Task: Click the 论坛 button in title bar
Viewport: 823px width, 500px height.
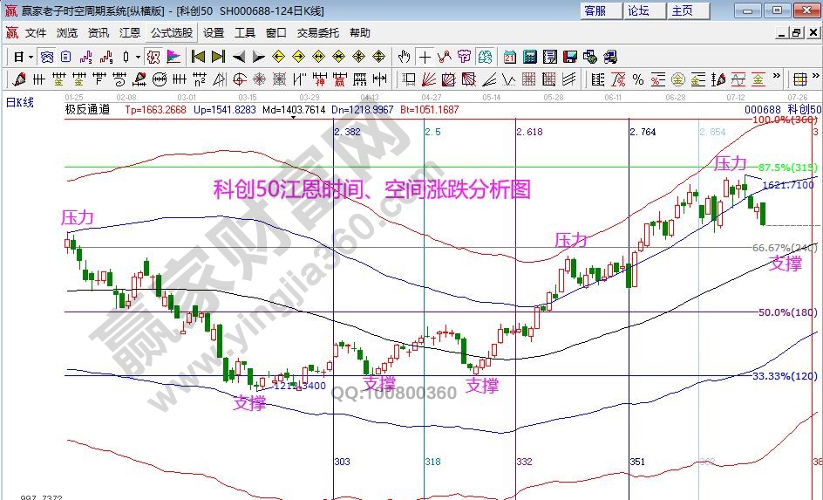Action: 638,10
